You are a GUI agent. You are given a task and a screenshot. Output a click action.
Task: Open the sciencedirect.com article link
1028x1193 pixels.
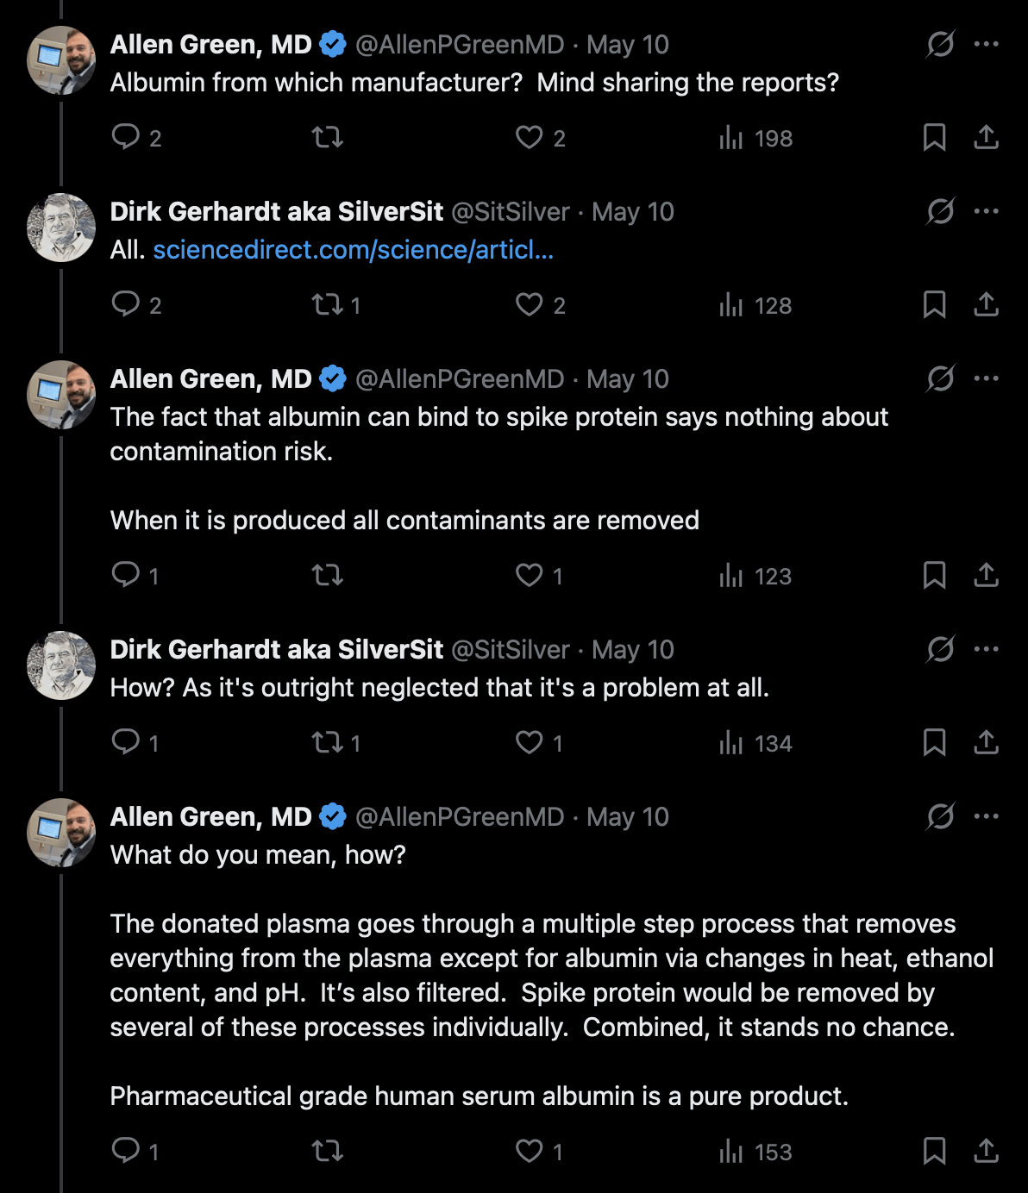[x=354, y=250]
